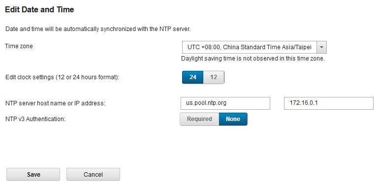The width and height of the screenshot is (378, 188).
Task: Click the us.pool.ntp.org server field
Action: pyautogui.click(x=225, y=103)
